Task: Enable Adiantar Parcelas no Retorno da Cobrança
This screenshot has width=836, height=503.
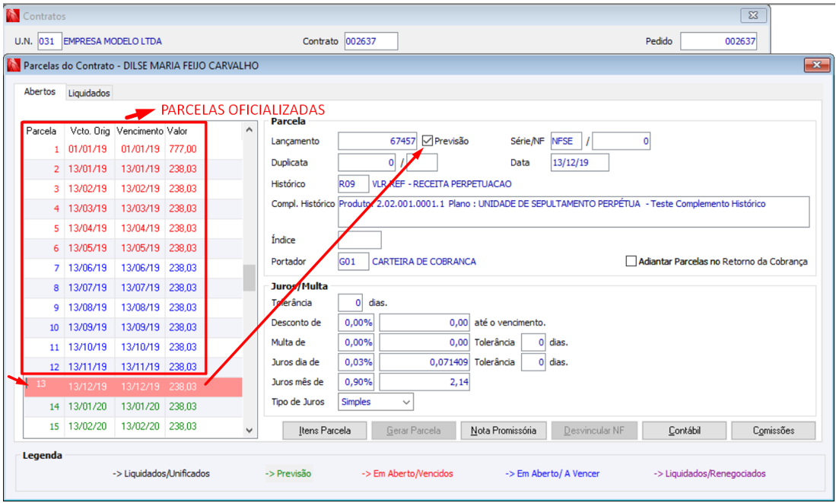Action: [x=631, y=261]
